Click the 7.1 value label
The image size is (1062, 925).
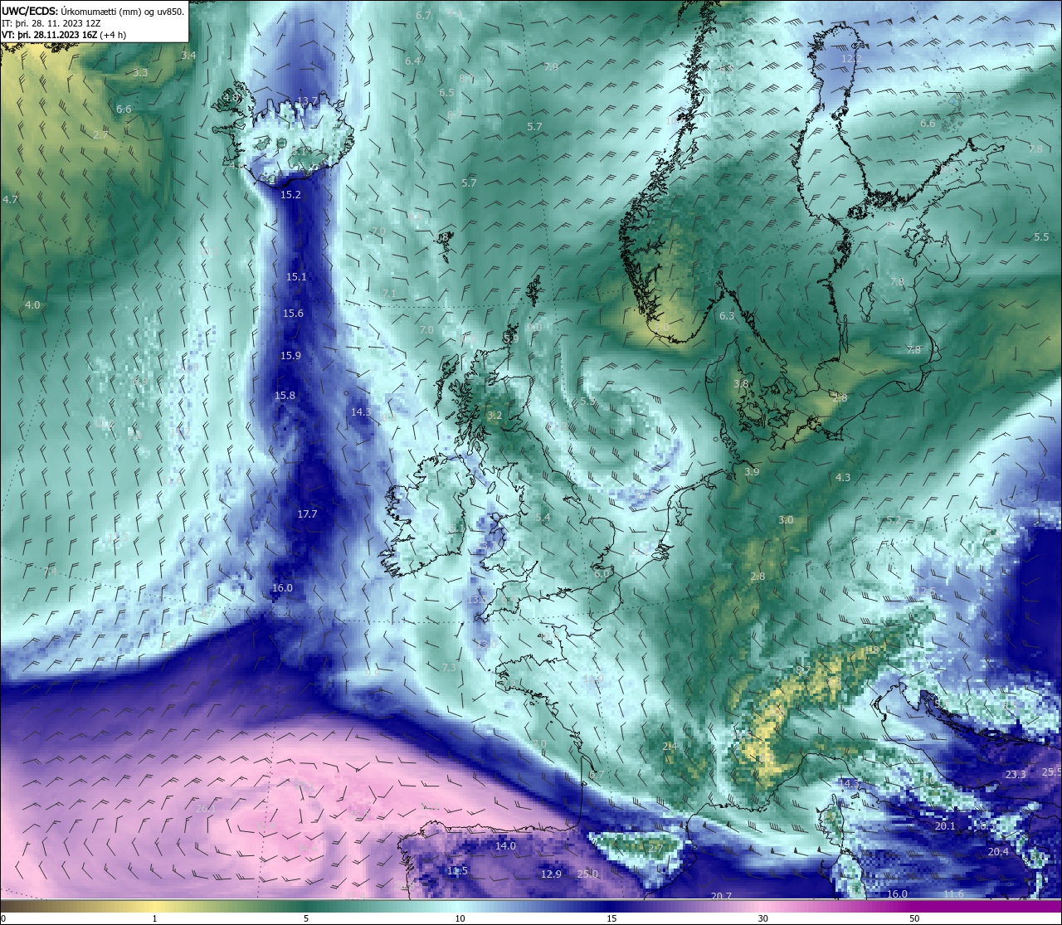click(389, 295)
